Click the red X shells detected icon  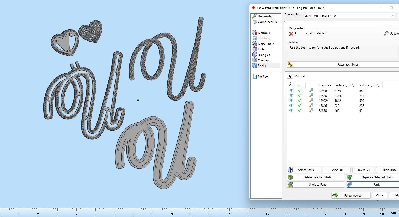291,34
